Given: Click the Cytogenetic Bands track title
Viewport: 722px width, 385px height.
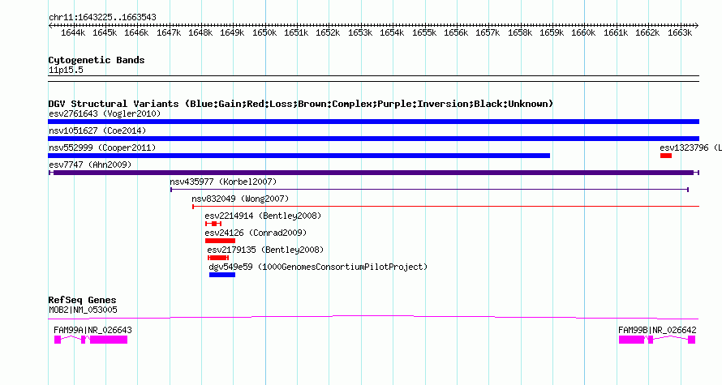Looking at the screenshot, I should (97, 60).
